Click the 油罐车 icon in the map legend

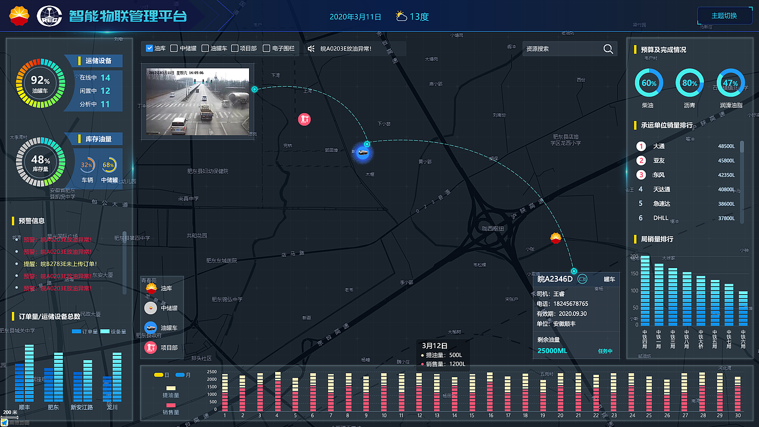coord(151,327)
